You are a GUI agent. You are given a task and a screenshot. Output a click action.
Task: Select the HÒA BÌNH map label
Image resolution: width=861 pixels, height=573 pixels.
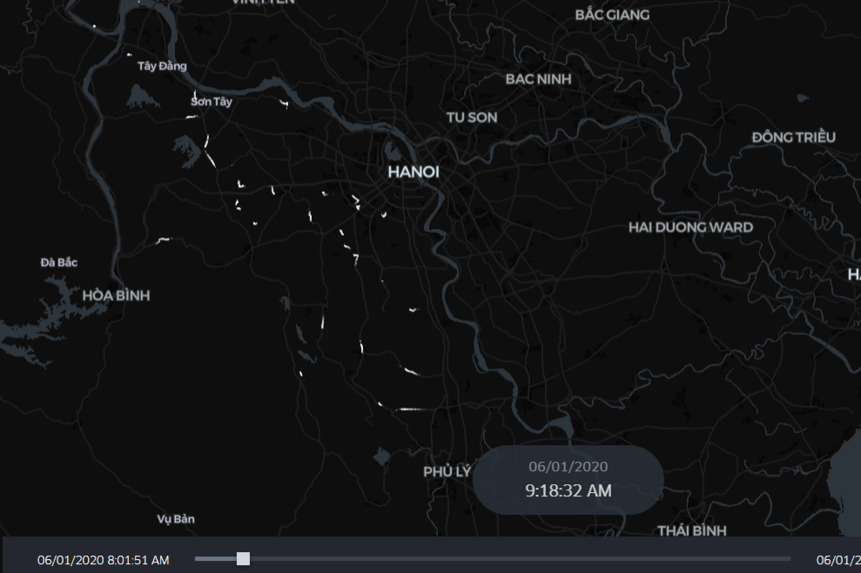116,296
